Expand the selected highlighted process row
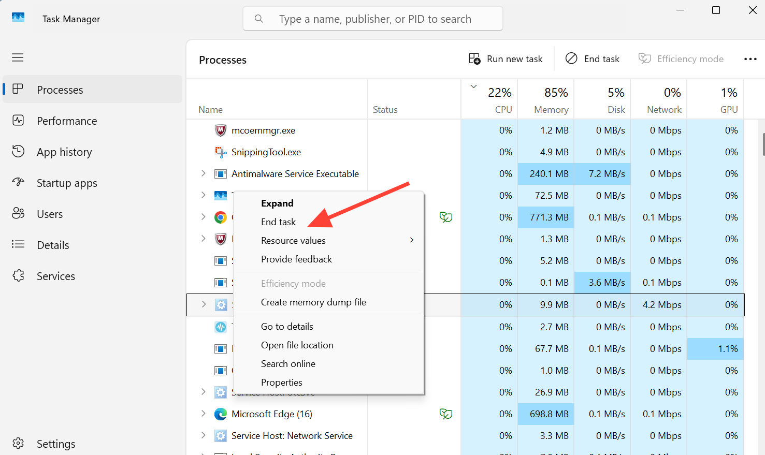This screenshot has width=765, height=455. 204,304
